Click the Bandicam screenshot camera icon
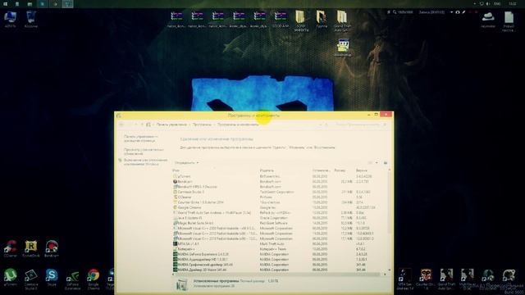This screenshot has width=525, height=295. point(458,12)
